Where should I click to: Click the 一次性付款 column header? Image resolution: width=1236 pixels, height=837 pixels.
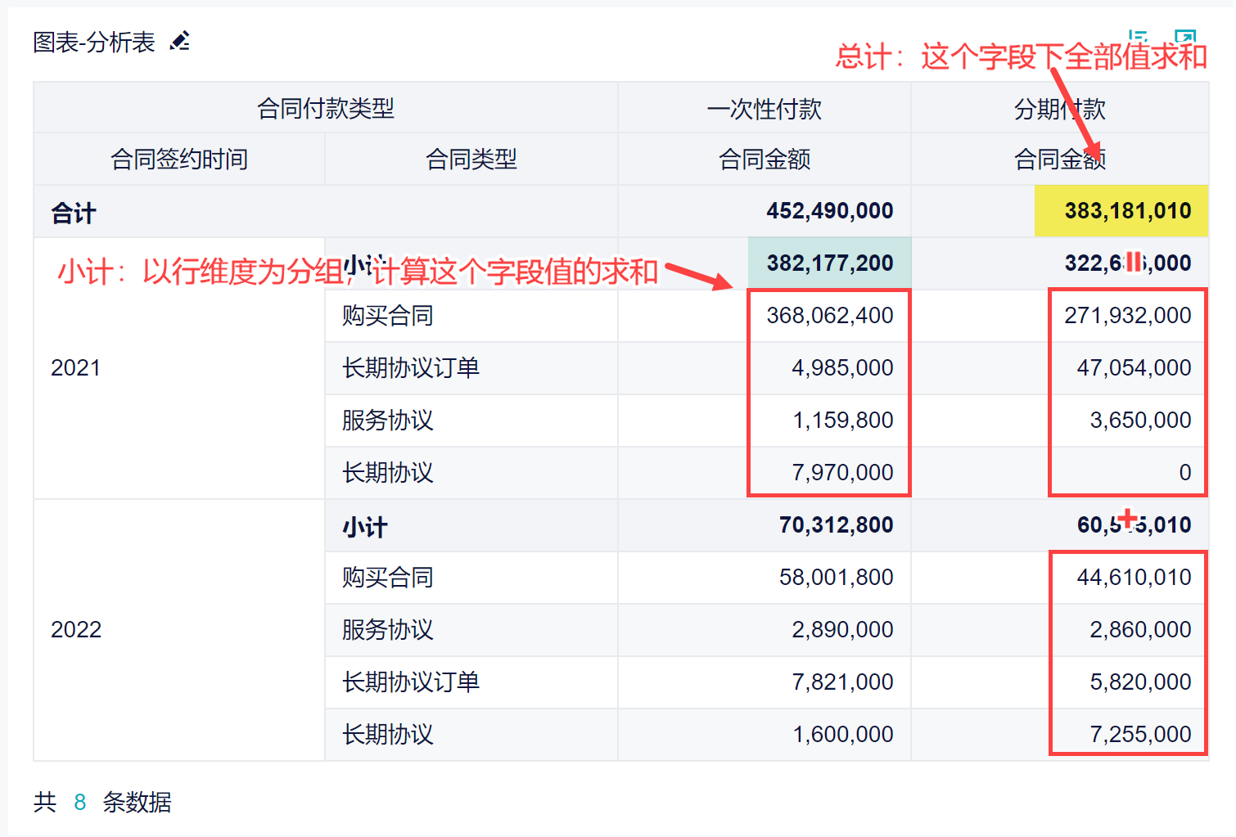(x=764, y=109)
